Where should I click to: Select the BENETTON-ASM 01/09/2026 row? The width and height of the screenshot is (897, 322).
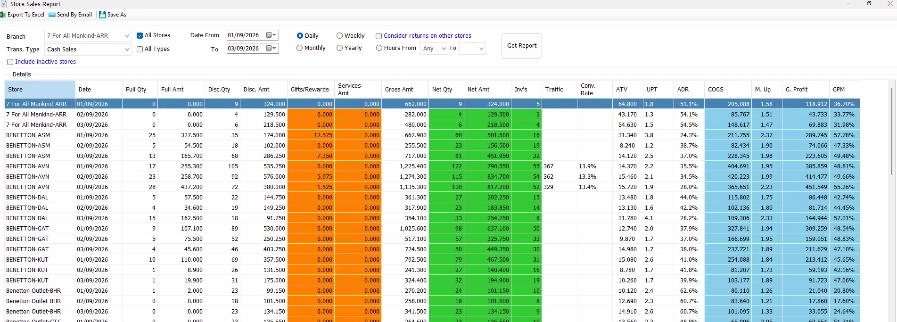click(432, 135)
